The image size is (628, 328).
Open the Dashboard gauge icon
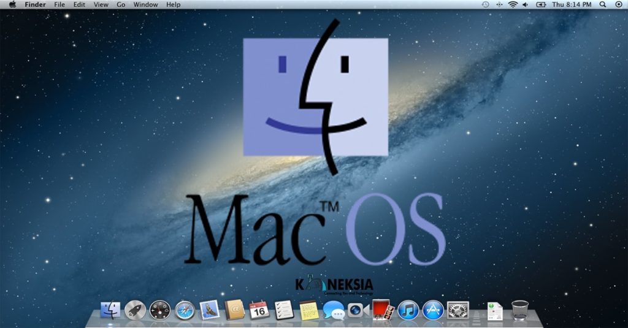point(159,310)
